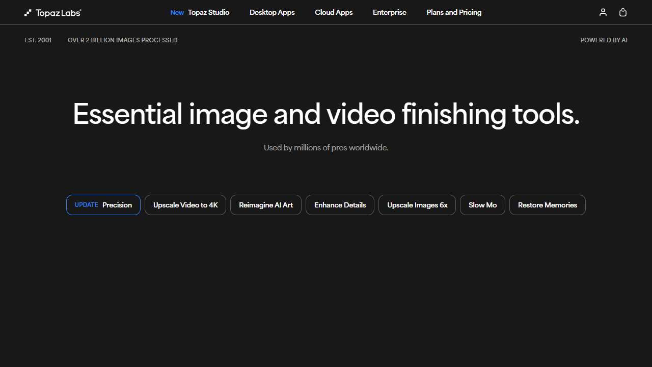Image resolution: width=652 pixels, height=367 pixels.
Task: Open the shopping cart icon
Action: pos(623,12)
